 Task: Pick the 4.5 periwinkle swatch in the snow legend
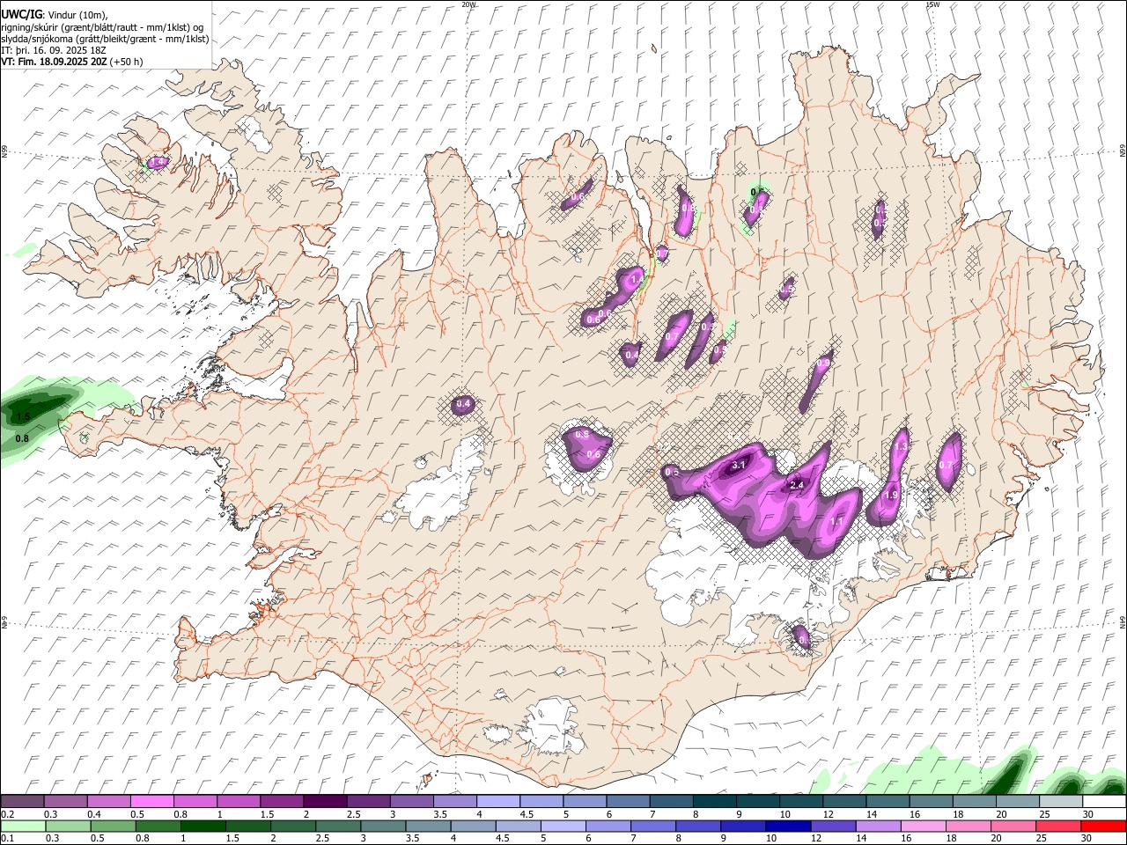click(541, 802)
